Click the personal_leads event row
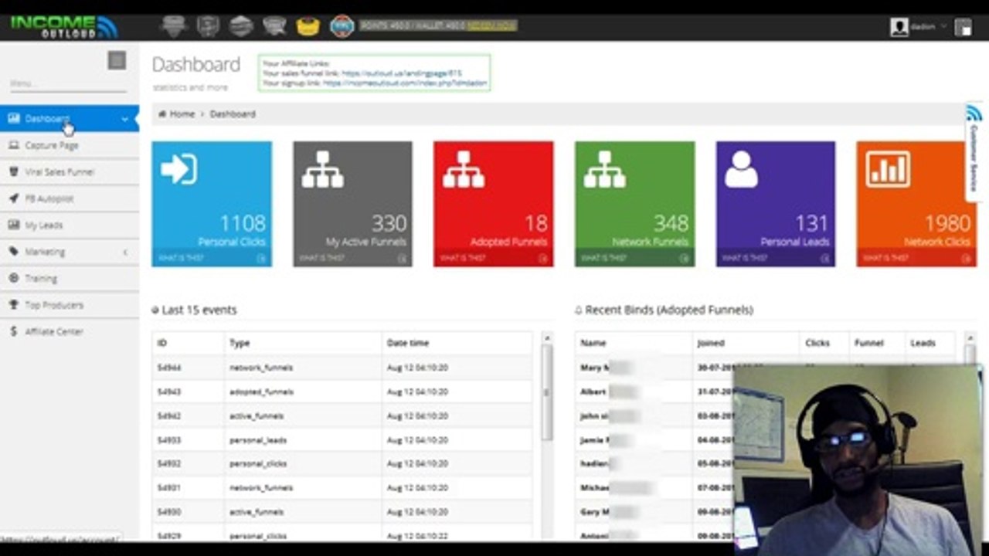 pyautogui.click(x=342, y=440)
